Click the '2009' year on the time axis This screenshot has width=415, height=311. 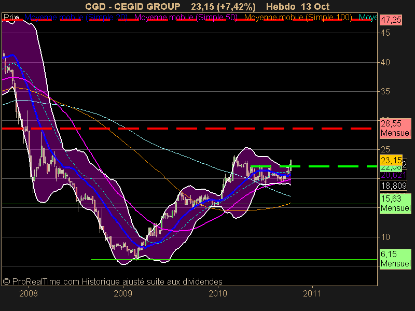pyautogui.click(x=123, y=293)
